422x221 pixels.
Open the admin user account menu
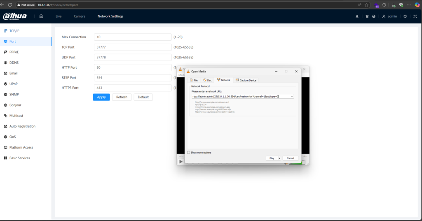(389, 16)
